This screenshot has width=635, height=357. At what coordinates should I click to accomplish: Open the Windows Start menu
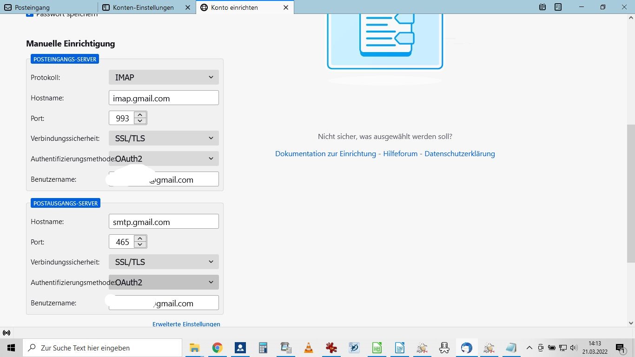click(x=11, y=348)
